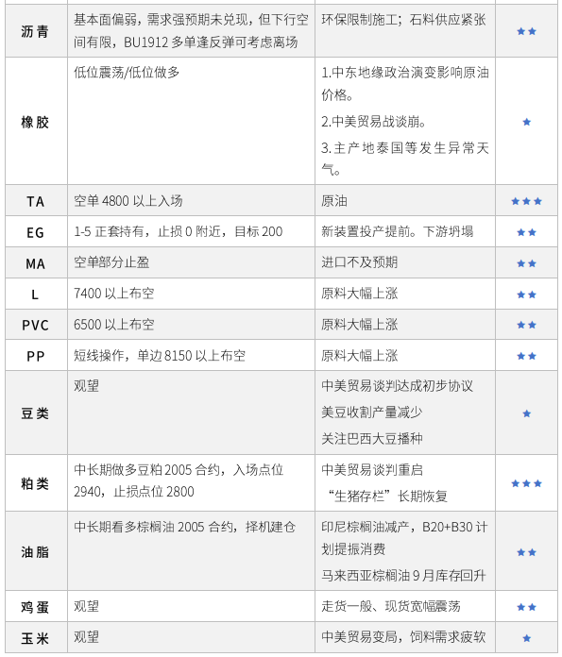
Task: Click the 7400以上布空 strategy cell
Action: [x=191, y=295]
